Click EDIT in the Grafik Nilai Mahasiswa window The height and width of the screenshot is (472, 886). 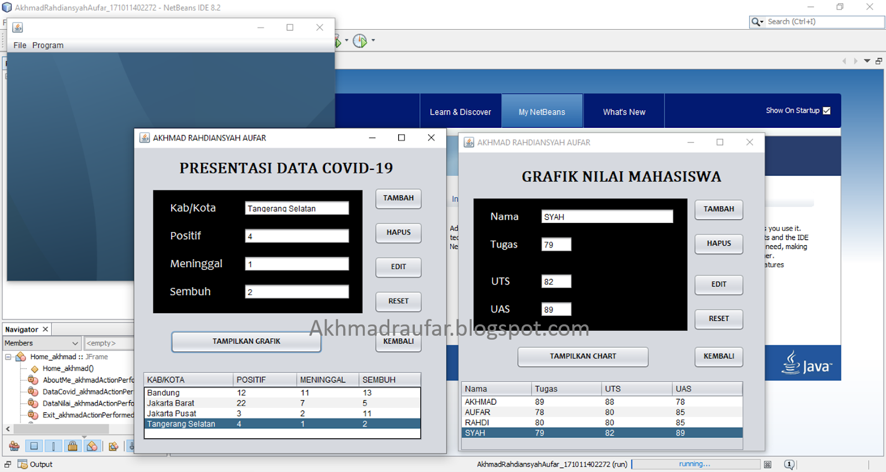coord(719,284)
